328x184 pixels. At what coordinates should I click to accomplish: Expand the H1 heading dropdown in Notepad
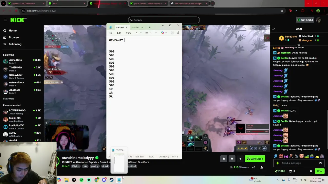(x=138, y=33)
